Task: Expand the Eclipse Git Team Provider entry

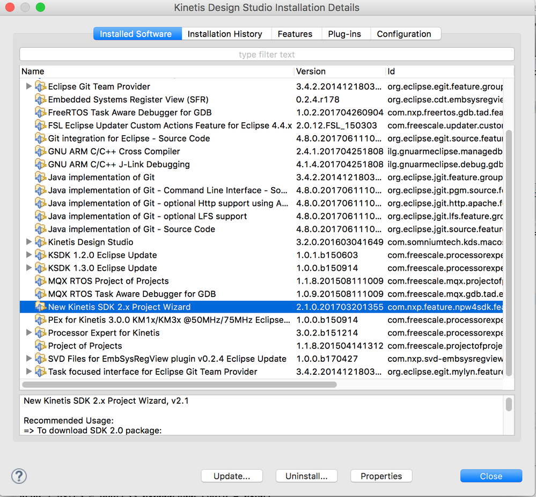Action: coord(29,86)
